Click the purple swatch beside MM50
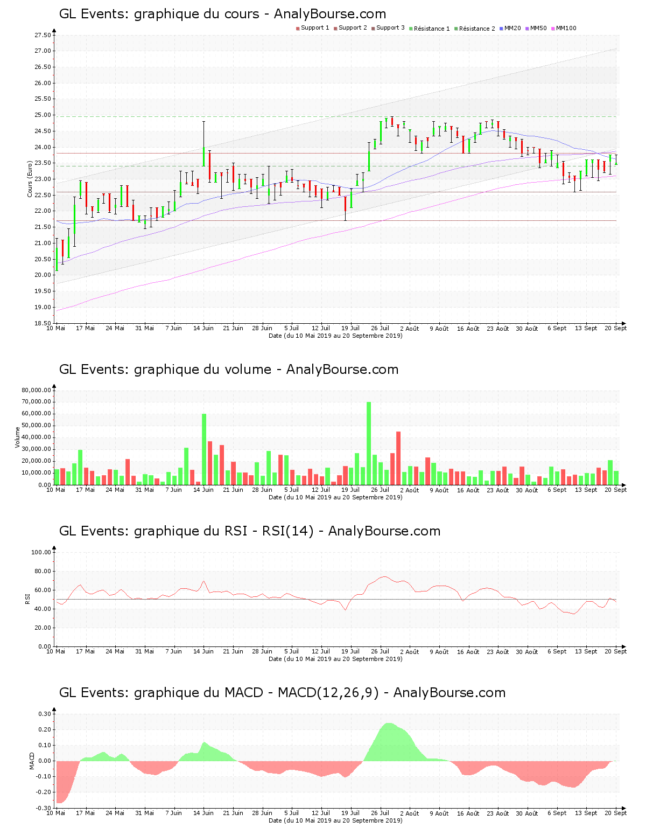Screen dimensions: 646x835 coord(527,29)
